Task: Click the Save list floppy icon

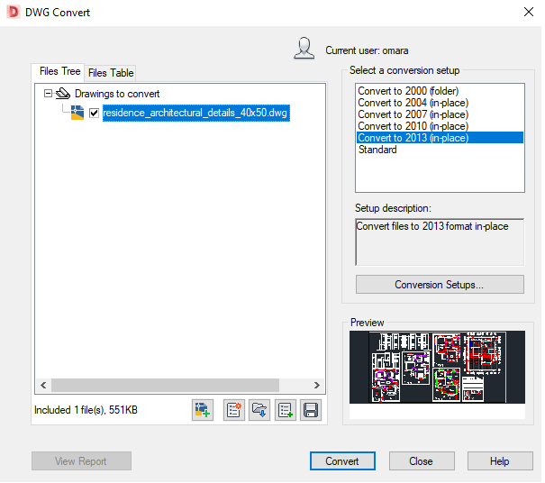Action: click(311, 410)
